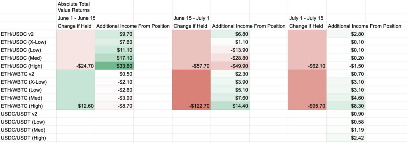
Task: Click the $17.10 cell
Action: pyautogui.click(x=114, y=58)
